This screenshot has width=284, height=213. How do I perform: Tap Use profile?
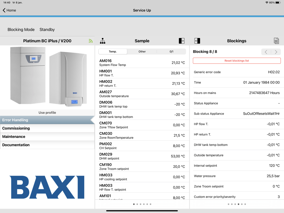(x=47, y=112)
